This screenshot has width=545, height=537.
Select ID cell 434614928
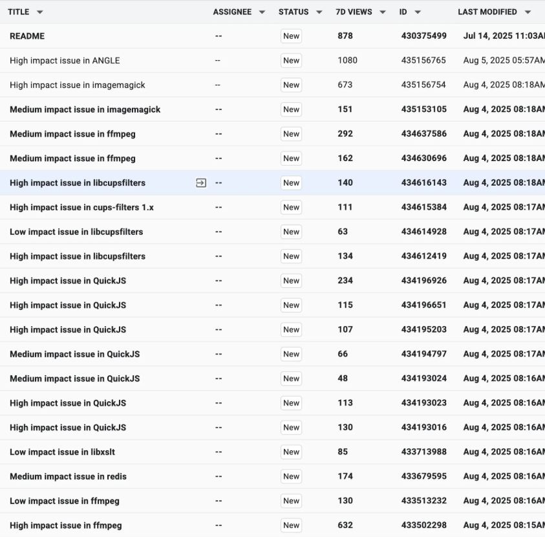point(423,232)
